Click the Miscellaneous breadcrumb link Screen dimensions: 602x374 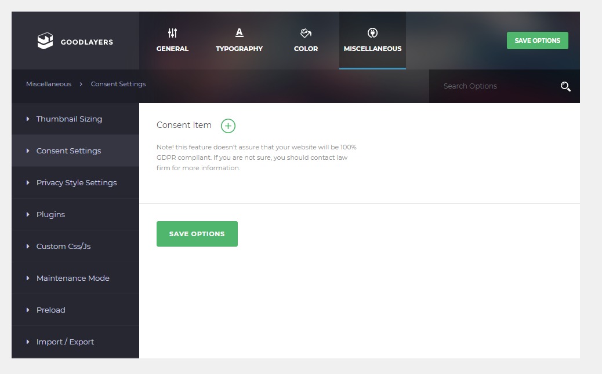49,84
